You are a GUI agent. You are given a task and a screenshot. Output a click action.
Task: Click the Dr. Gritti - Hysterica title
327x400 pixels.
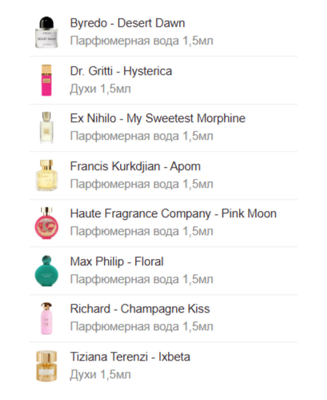tap(121, 71)
